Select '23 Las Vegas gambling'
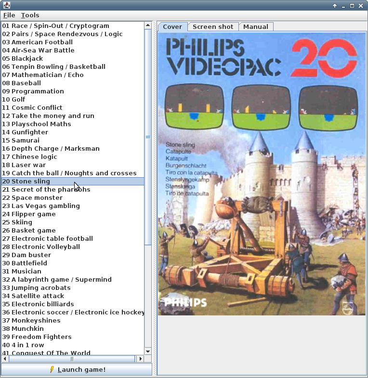The image size is (368, 378). [73, 206]
